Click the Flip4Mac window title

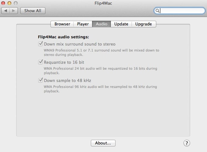pos(103,3)
